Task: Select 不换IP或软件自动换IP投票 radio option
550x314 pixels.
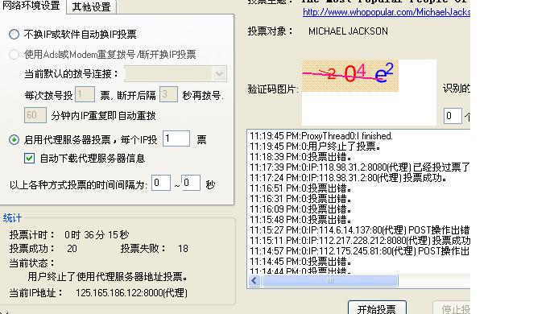Action: click(14, 34)
